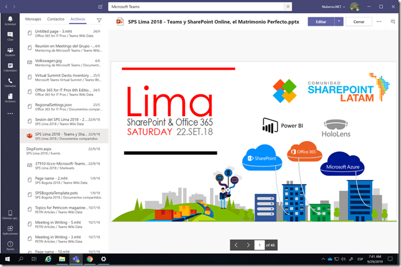
Task: Open the Windows notification center icon
Action: coord(390,259)
